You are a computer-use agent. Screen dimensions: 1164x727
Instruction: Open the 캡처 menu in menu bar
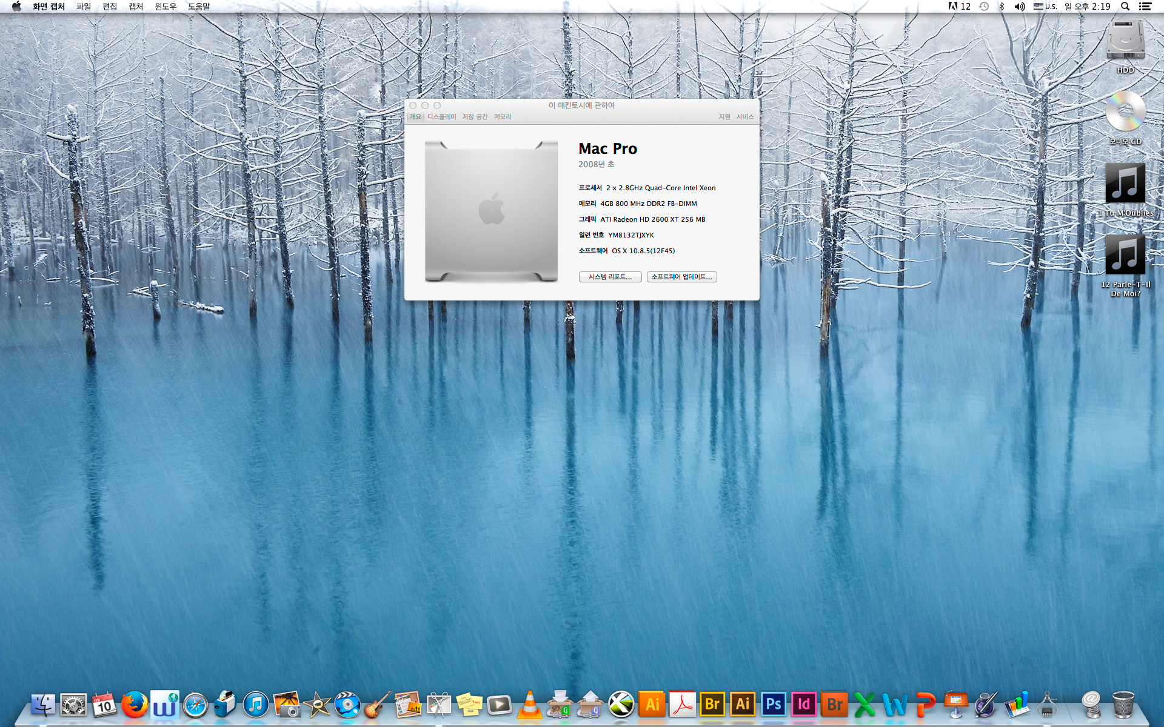pos(136,6)
